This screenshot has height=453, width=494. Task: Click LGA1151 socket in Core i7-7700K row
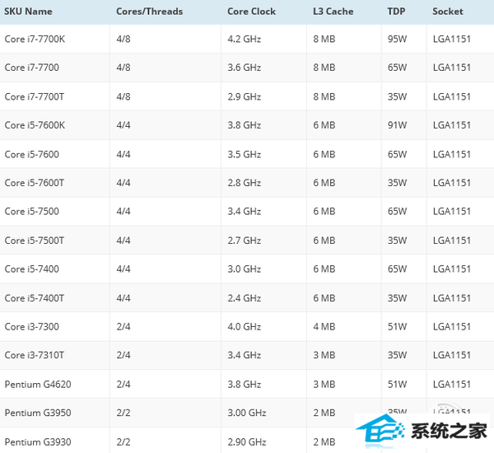coord(451,39)
